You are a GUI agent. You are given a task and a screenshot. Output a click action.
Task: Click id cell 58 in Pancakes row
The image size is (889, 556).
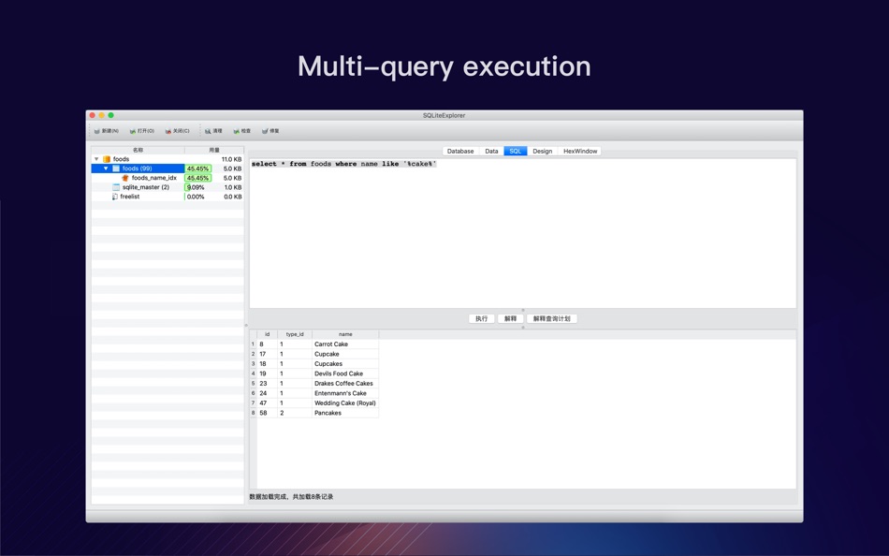tap(267, 413)
